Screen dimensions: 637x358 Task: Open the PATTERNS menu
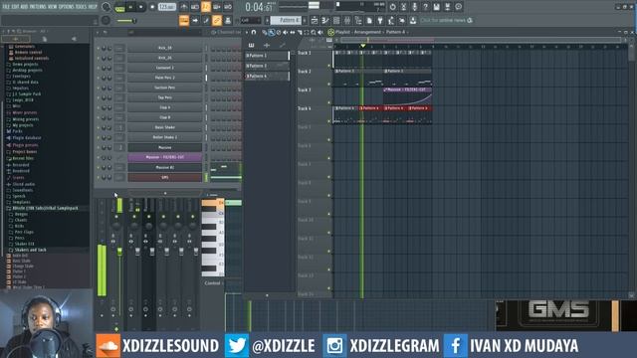38,7
